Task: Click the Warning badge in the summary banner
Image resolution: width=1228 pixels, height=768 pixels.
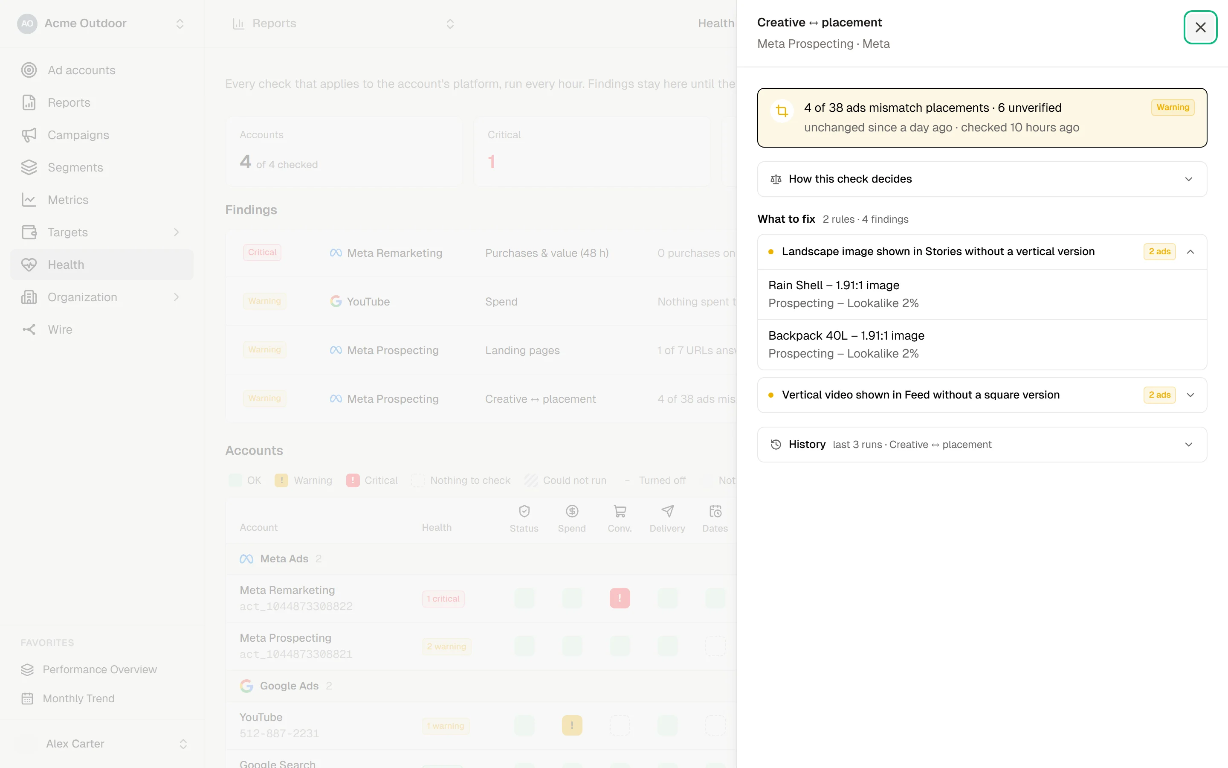Action: pyautogui.click(x=1173, y=107)
